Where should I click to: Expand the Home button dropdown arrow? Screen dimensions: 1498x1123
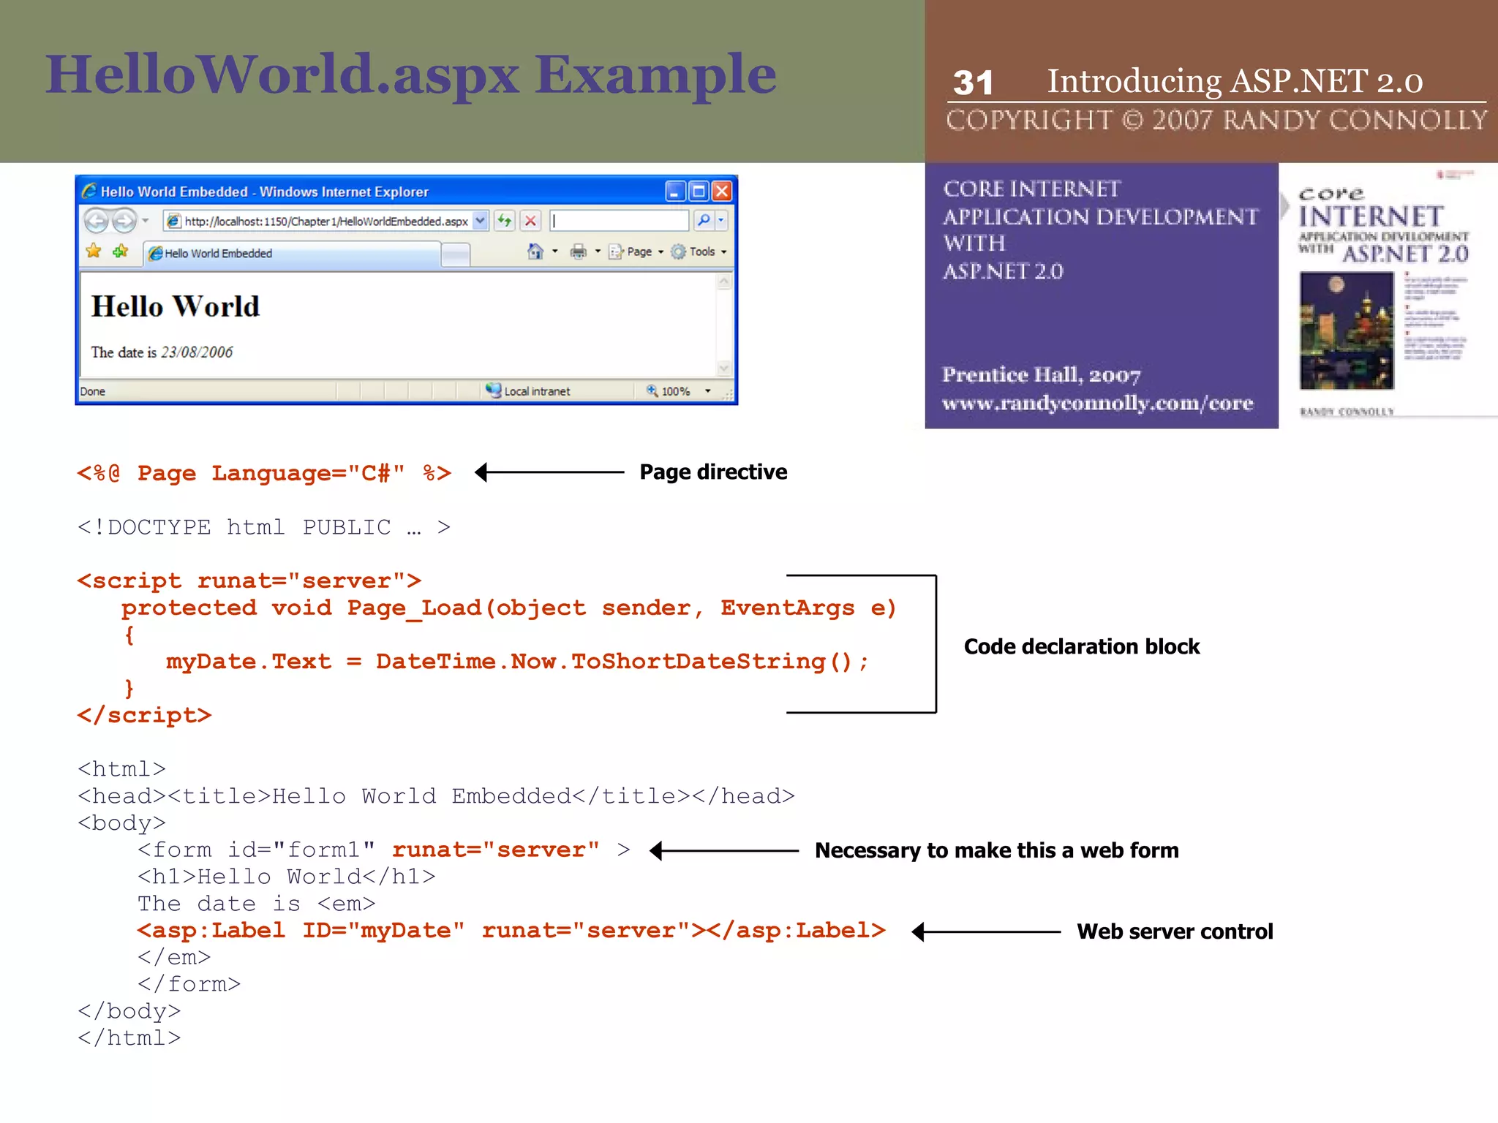pyautogui.click(x=555, y=252)
